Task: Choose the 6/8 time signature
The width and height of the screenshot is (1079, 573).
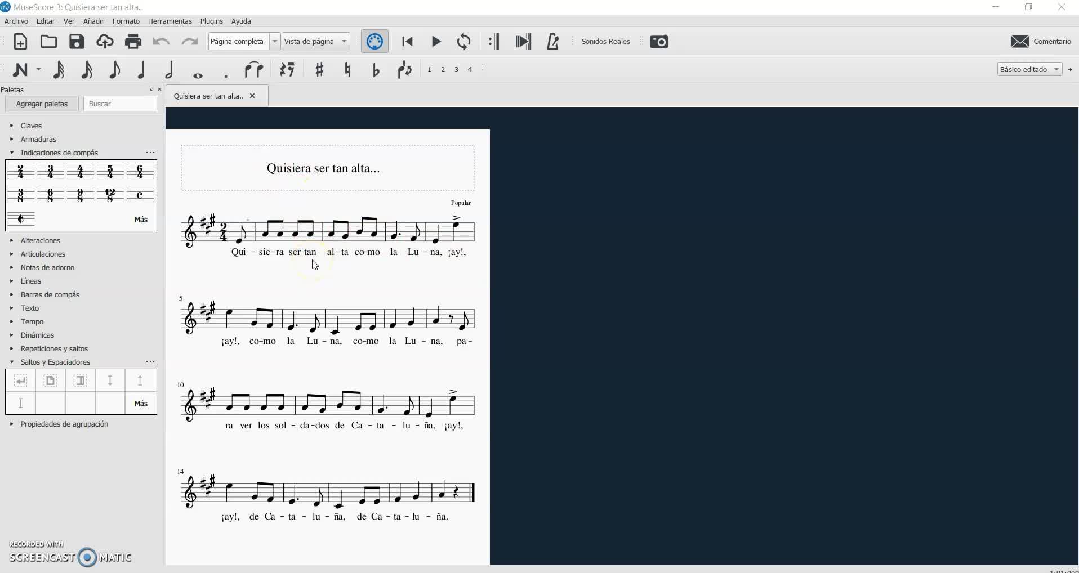Action: (x=51, y=195)
